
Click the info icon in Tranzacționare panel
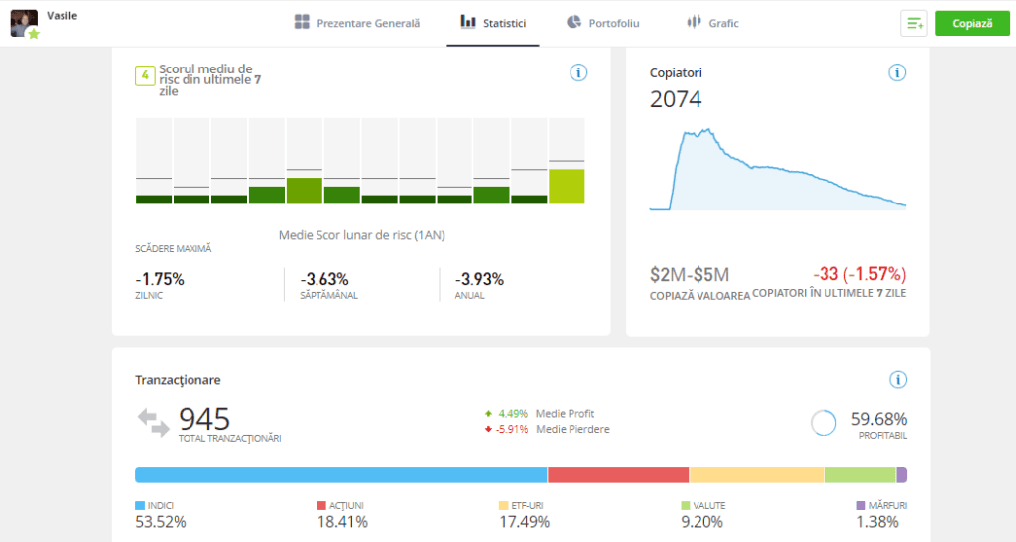(897, 379)
